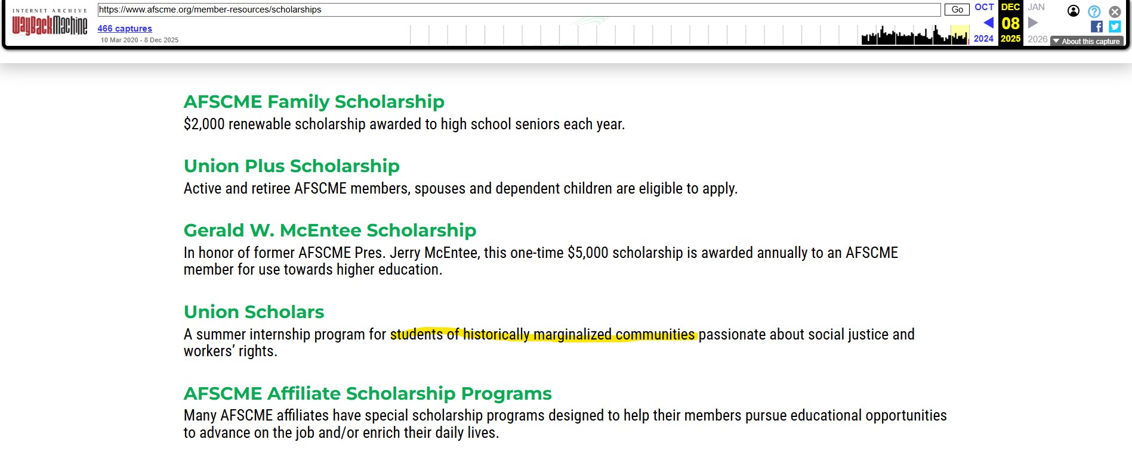Click the gray next capture arrow
This screenshot has width=1132, height=467.
[x=1033, y=23]
